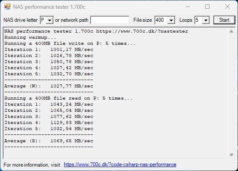Minimize the NAS performance tester window
This screenshot has width=238, height=171.
[x=188, y=7]
